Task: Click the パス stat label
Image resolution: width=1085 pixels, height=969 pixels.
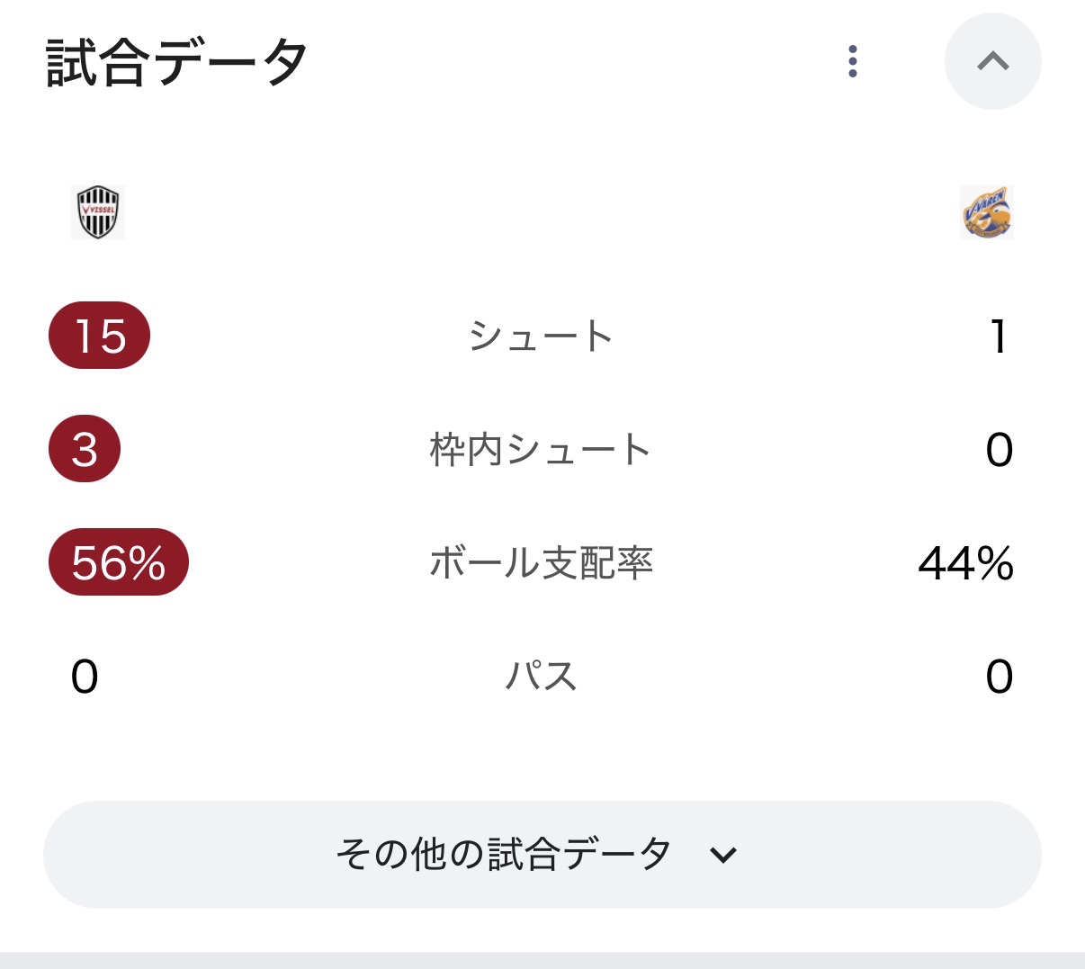Action: [x=541, y=676]
